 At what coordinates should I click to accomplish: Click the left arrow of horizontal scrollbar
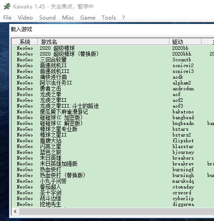coord(15,211)
